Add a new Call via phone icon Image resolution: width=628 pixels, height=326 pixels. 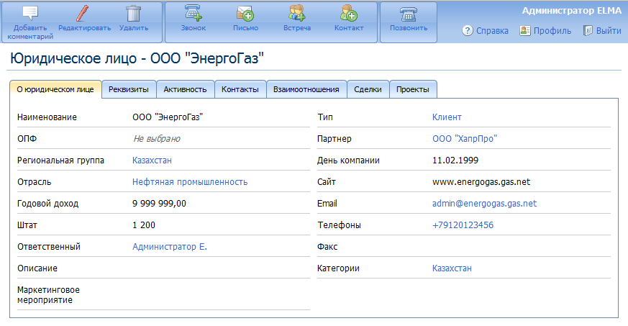point(194,13)
